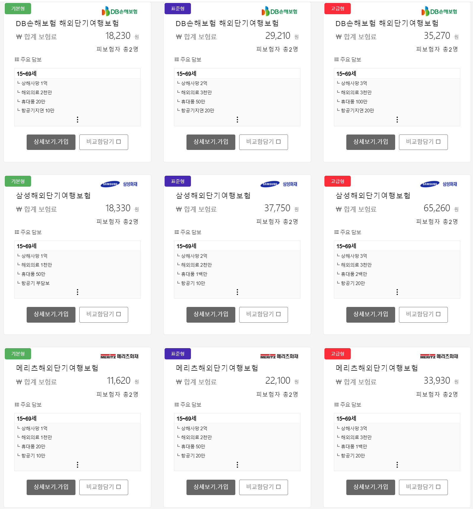Click green 기본형 badge on DB 18,230원 card
Screen dimensions: 473x509
(18, 9)
